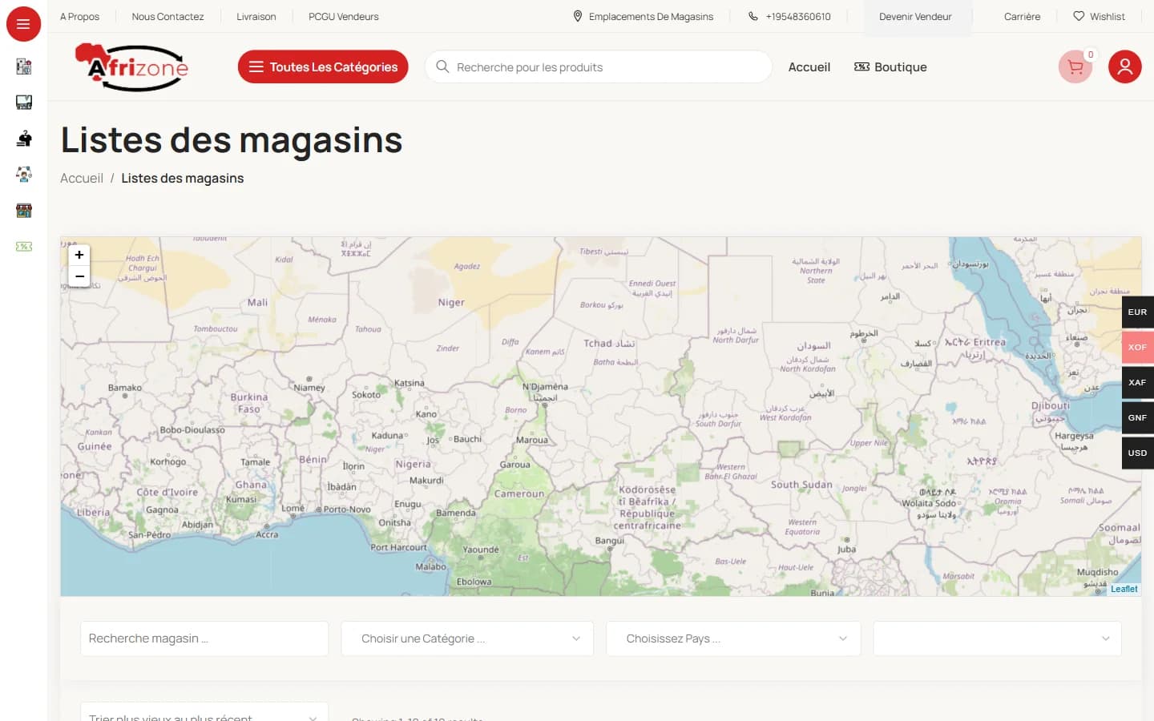This screenshot has height=721, width=1154.
Task: Open the Trier plus vieux sort dropdown
Action: click(204, 713)
